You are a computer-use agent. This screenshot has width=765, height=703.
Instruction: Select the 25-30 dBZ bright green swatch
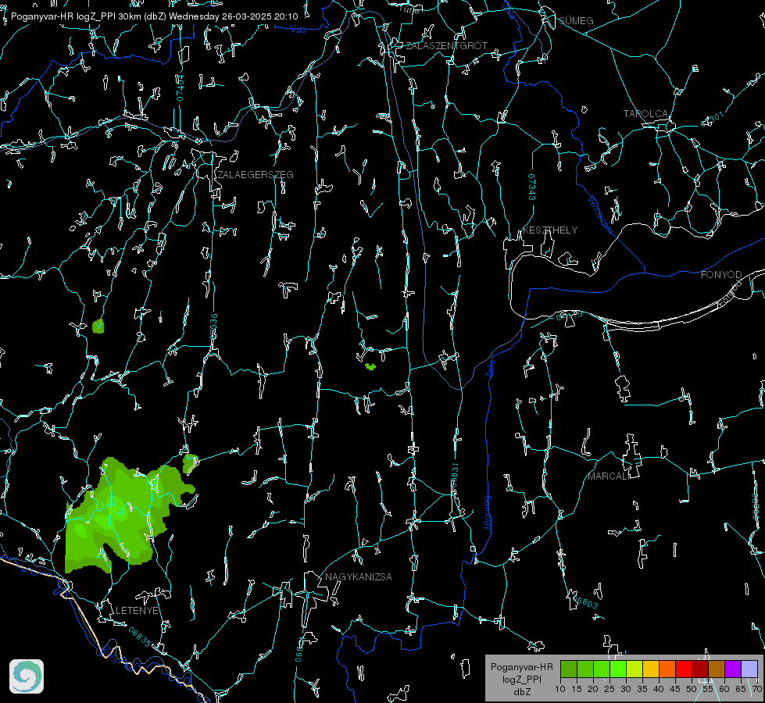coord(618,669)
